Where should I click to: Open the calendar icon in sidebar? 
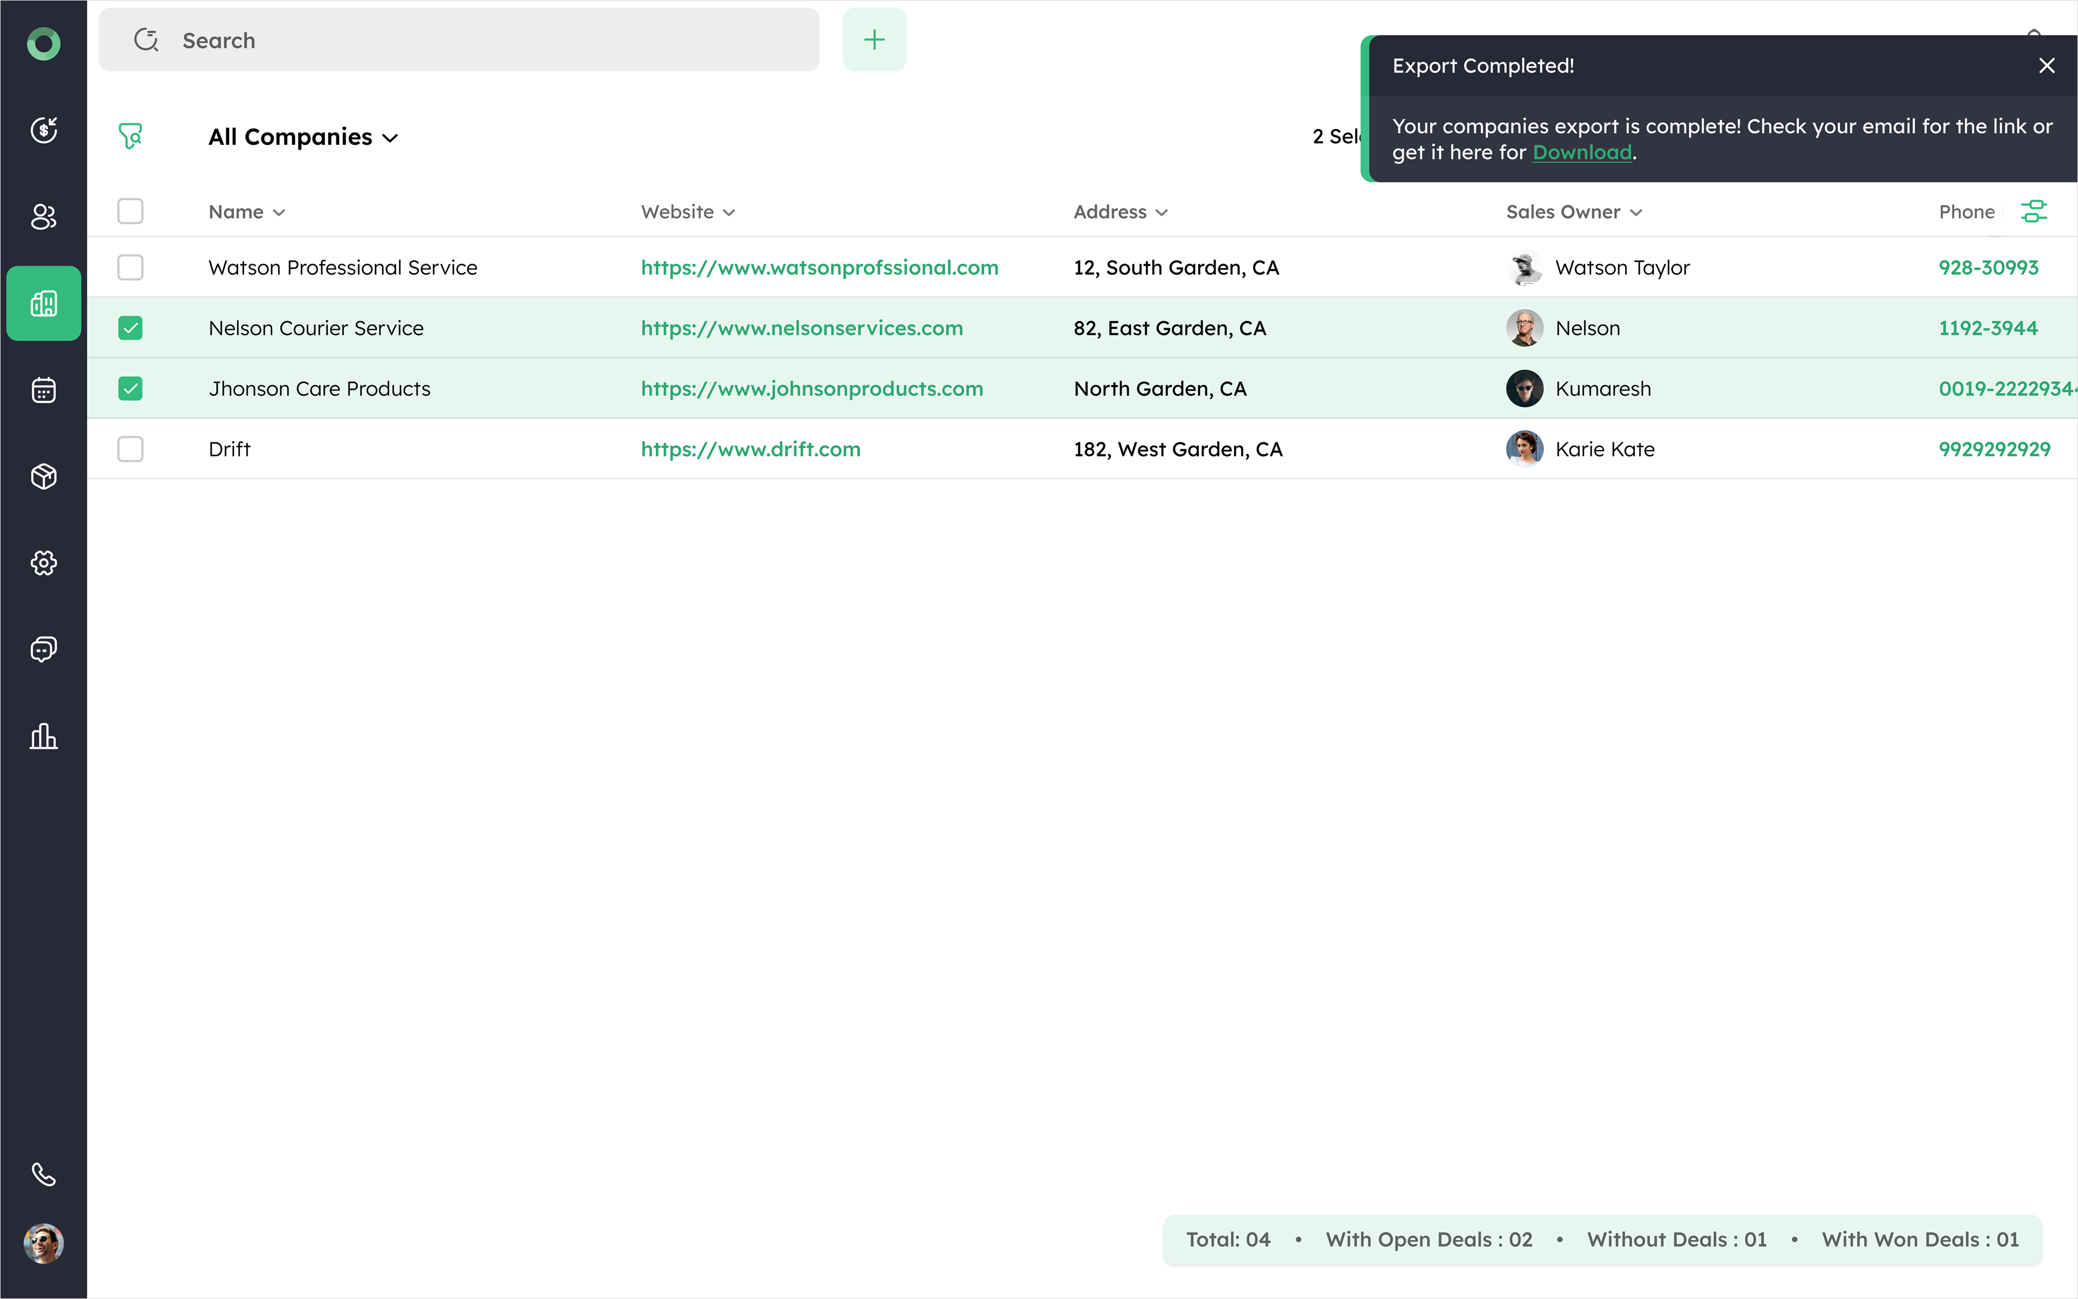(x=44, y=390)
